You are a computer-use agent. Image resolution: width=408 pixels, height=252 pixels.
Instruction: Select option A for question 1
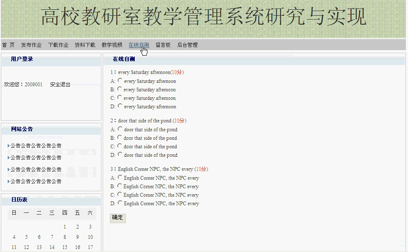pos(120,80)
